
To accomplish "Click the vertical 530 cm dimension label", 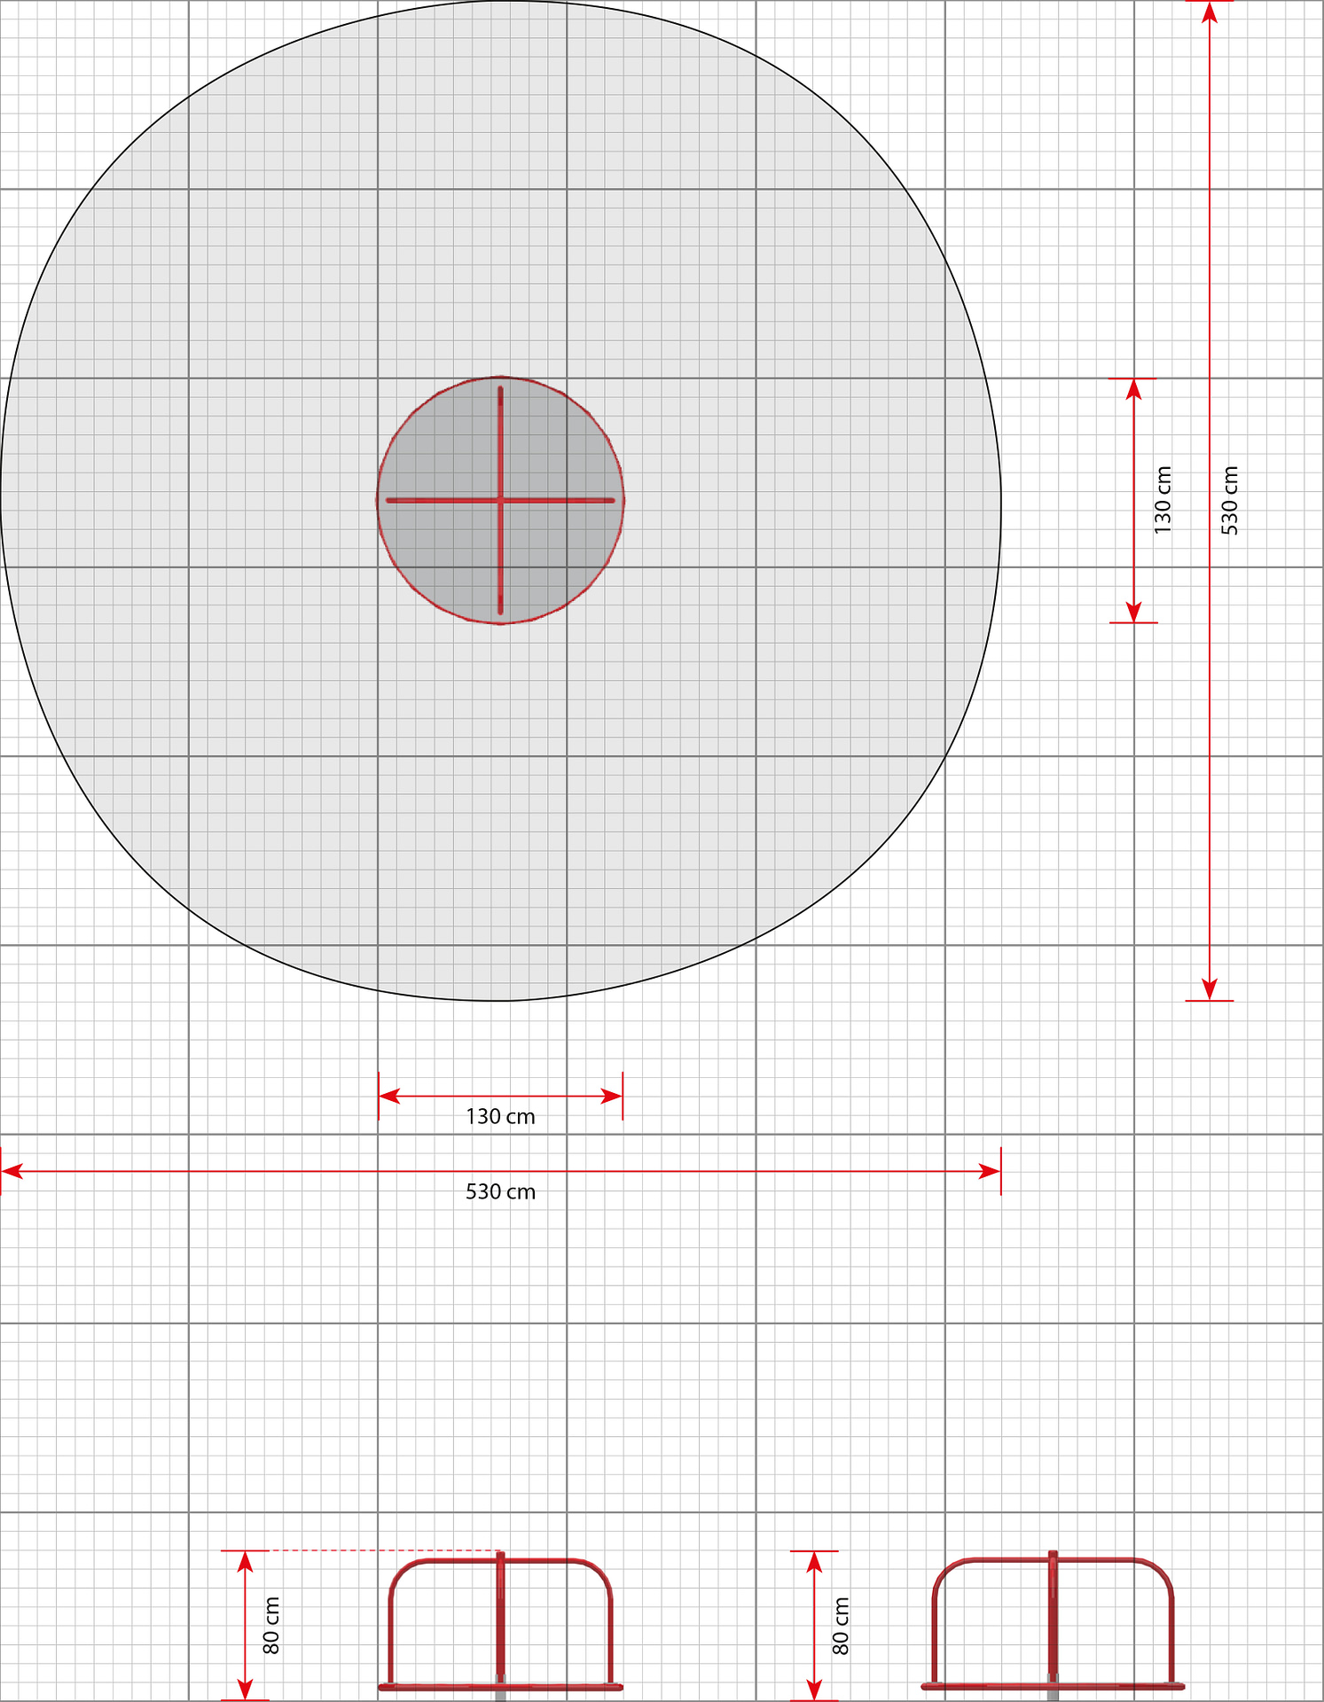I will [x=1229, y=500].
